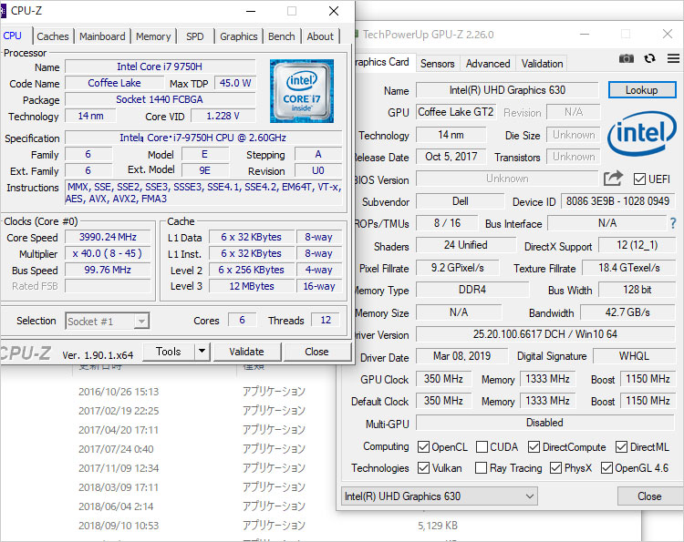Click the GPU Name field Intel(R) UHD Graphics 630
This screenshot has height=542, width=684.
coord(507,90)
